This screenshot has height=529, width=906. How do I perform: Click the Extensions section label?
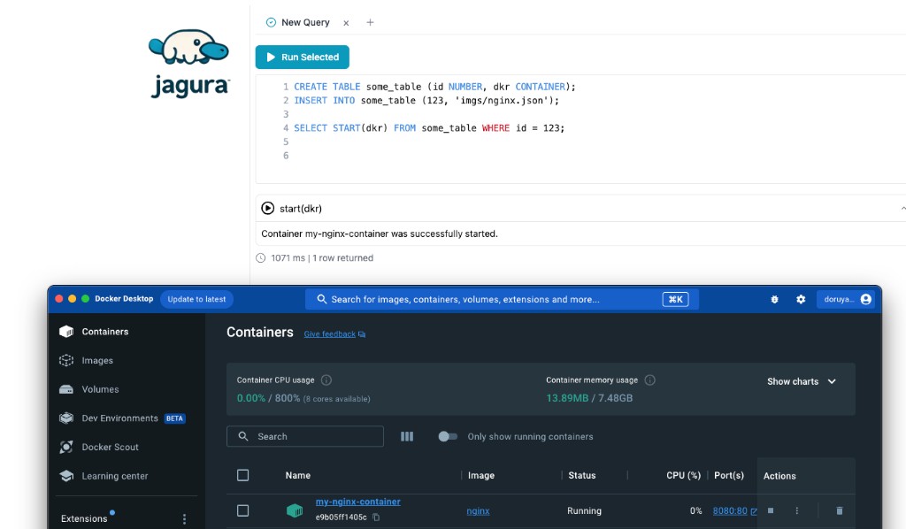point(84,518)
